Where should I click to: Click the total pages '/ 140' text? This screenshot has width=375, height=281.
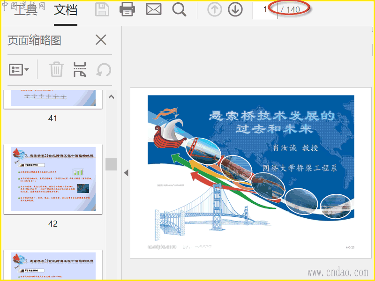point(290,9)
